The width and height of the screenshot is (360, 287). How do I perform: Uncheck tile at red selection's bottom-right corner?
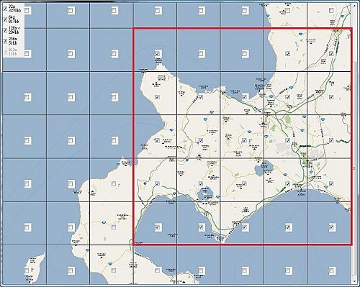point(331,227)
